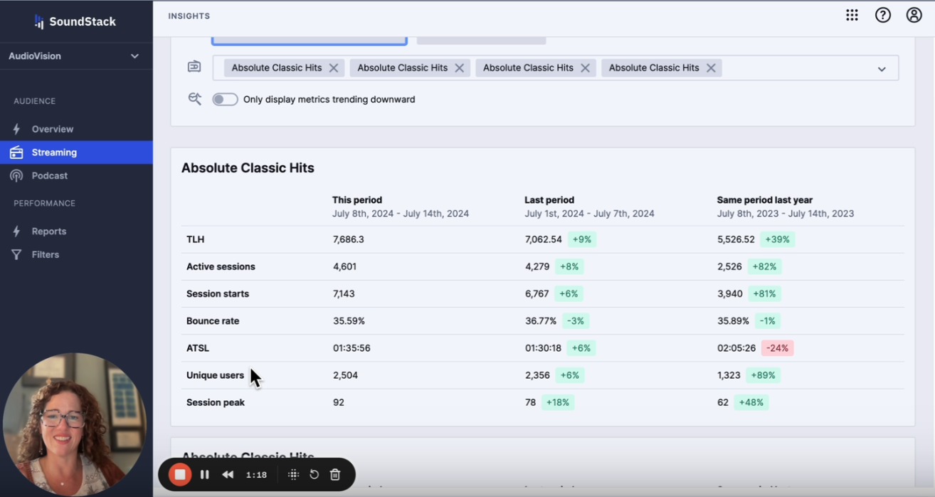Delete the recording with trash icon
The image size is (935, 497).
pyautogui.click(x=335, y=474)
